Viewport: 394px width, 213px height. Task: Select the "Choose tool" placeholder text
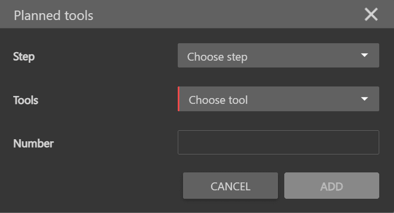pyautogui.click(x=218, y=100)
